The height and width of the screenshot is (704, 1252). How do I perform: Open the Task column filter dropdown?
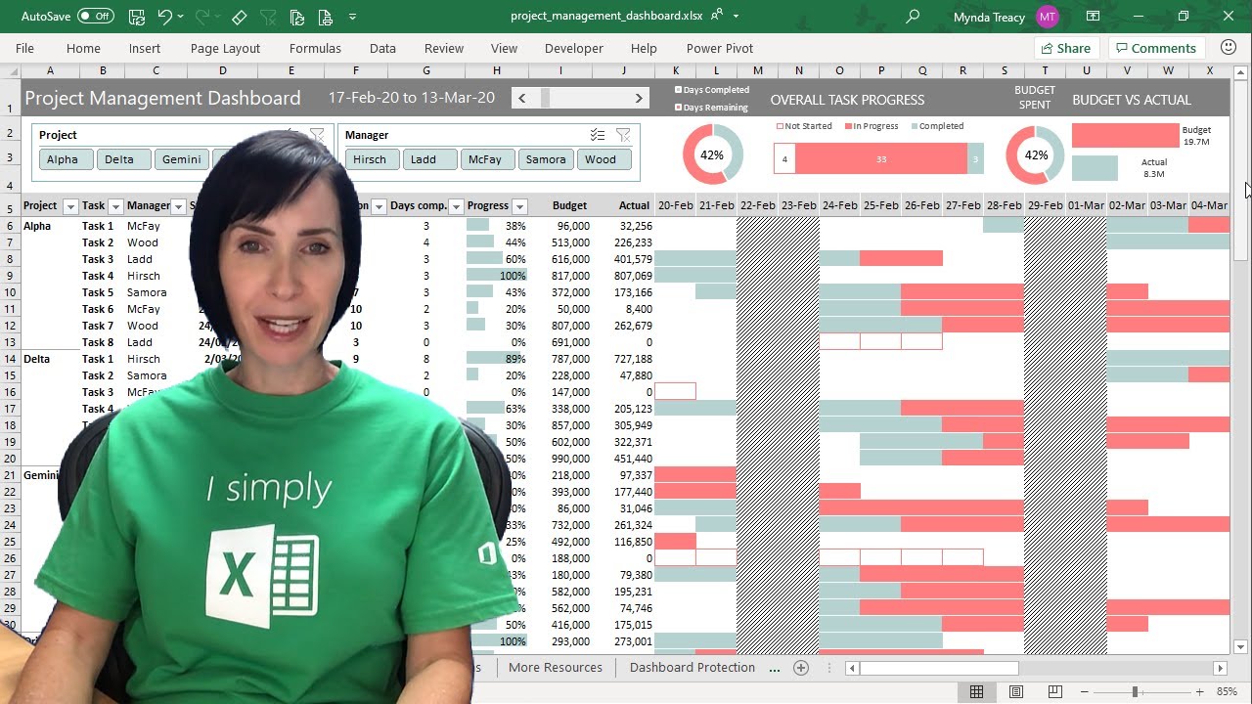pyautogui.click(x=115, y=206)
